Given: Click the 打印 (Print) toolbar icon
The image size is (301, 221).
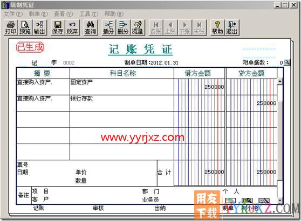Looking at the screenshot, I should (11, 28).
